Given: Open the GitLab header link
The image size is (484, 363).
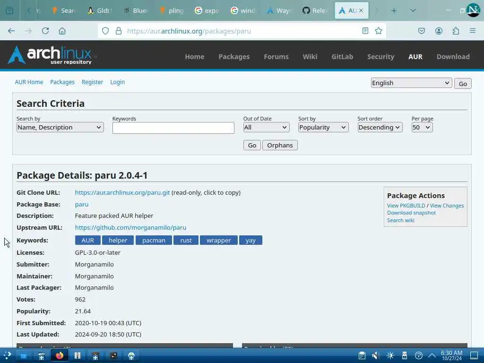Looking at the screenshot, I should pyautogui.click(x=342, y=57).
